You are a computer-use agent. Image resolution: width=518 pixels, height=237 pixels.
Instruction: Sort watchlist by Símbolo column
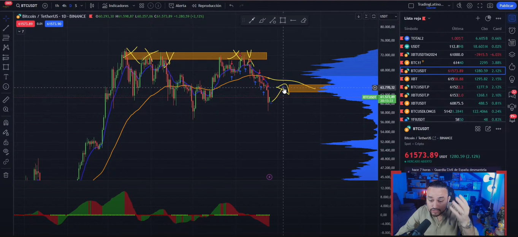coord(411,29)
